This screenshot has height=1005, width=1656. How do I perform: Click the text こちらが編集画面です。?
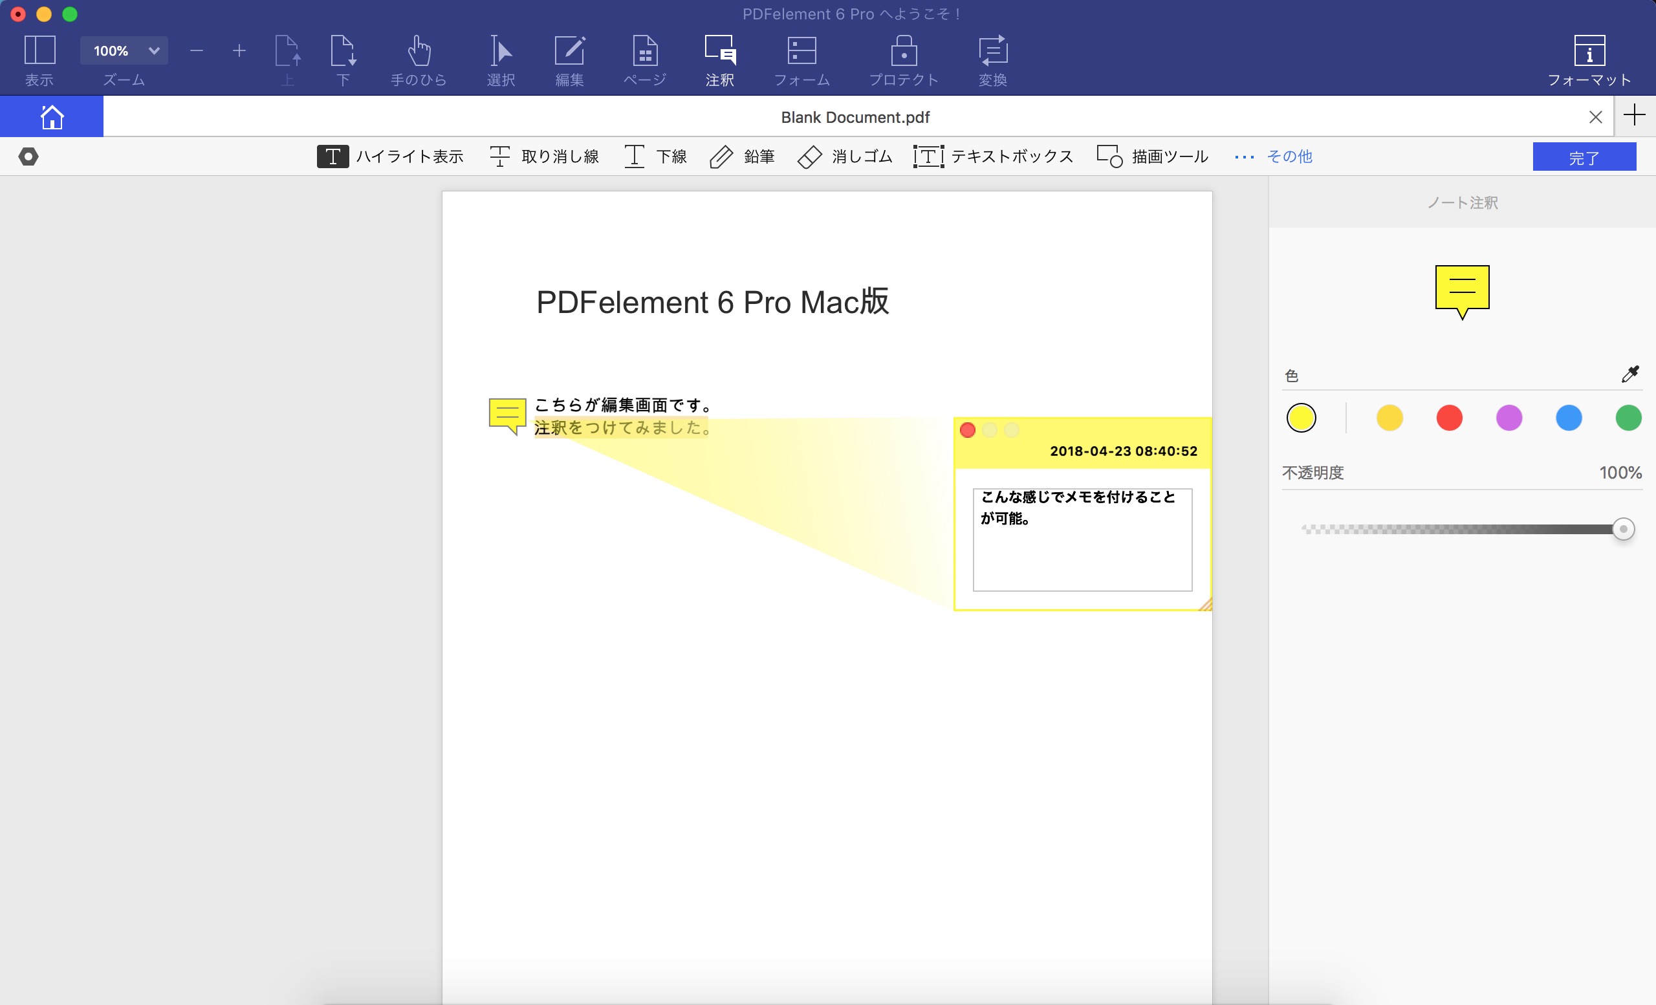[622, 405]
